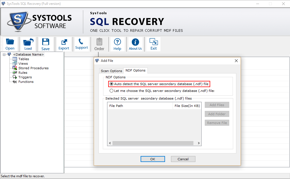Open About Us from the toolbar
This screenshot has width=290, height=179.
click(x=135, y=44)
